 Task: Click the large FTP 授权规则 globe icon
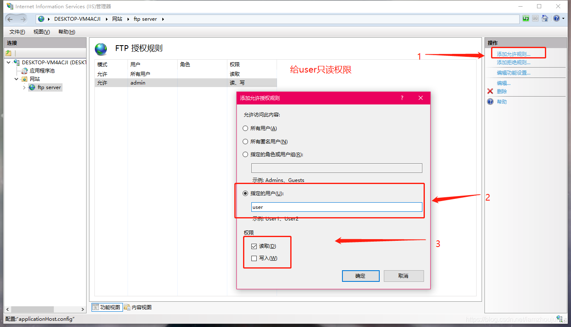pyautogui.click(x=101, y=49)
